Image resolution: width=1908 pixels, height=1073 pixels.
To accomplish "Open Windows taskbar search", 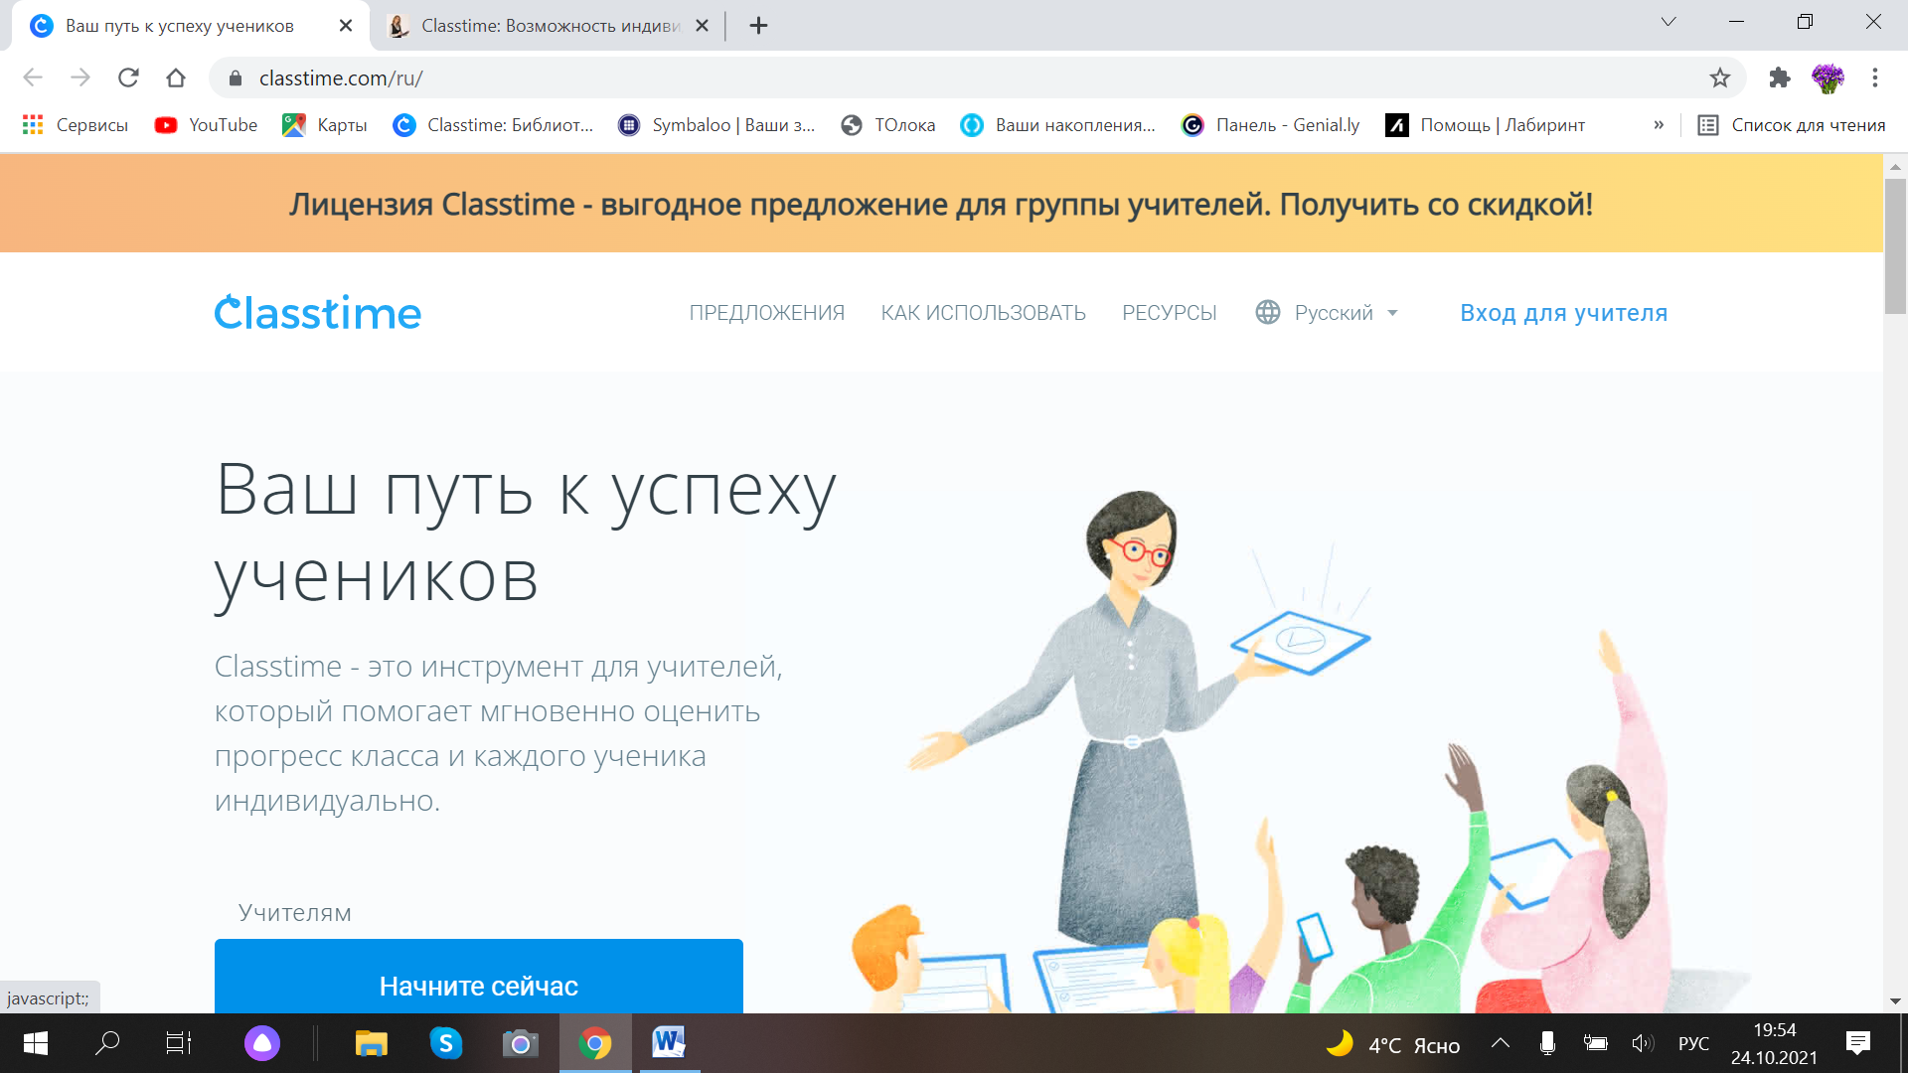I will 107,1043.
